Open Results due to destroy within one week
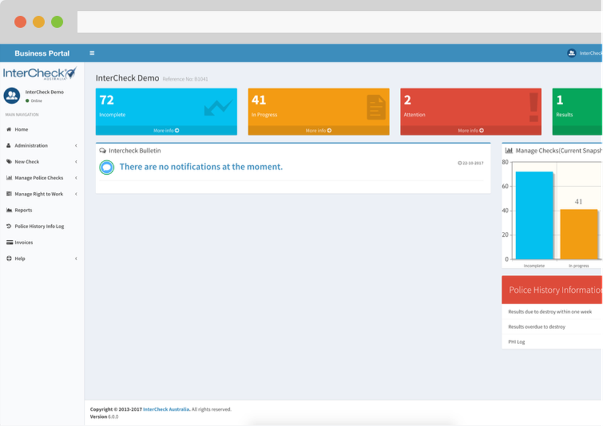Image resolution: width=603 pixels, height=426 pixels. point(550,312)
